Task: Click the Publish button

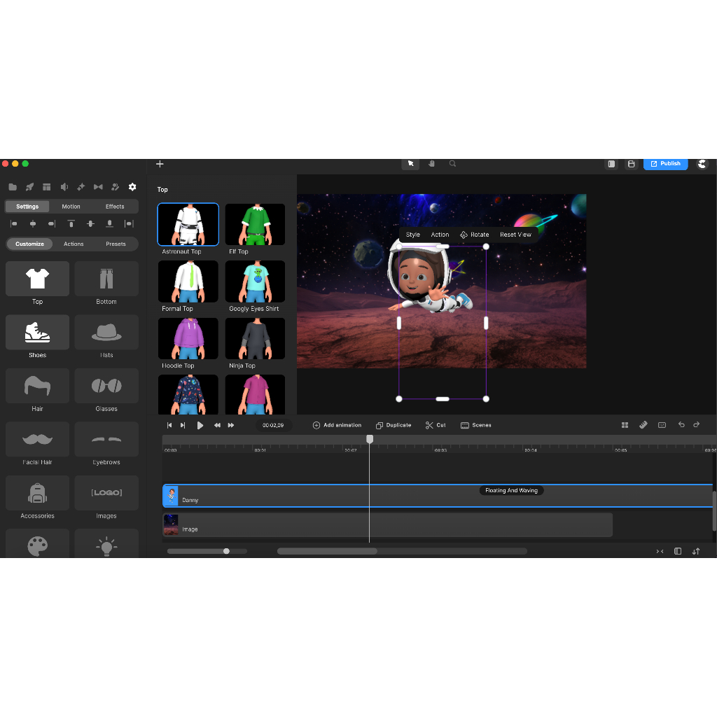Action: (x=665, y=164)
